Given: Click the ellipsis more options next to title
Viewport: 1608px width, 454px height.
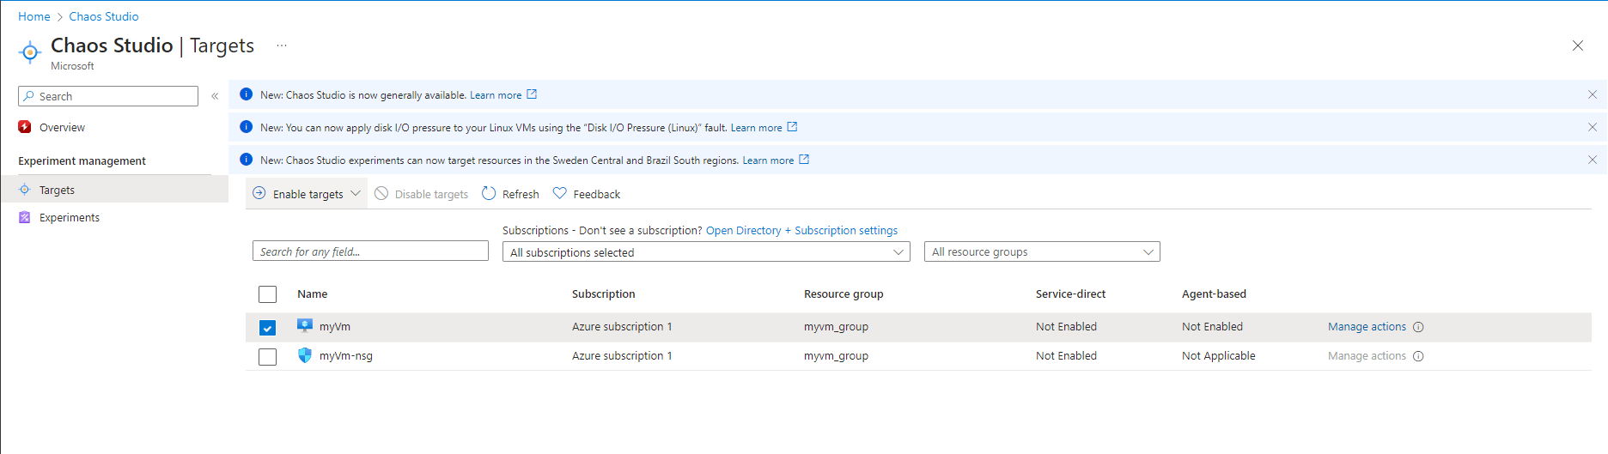Looking at the screenshot, I should click(x=282, y=45).
